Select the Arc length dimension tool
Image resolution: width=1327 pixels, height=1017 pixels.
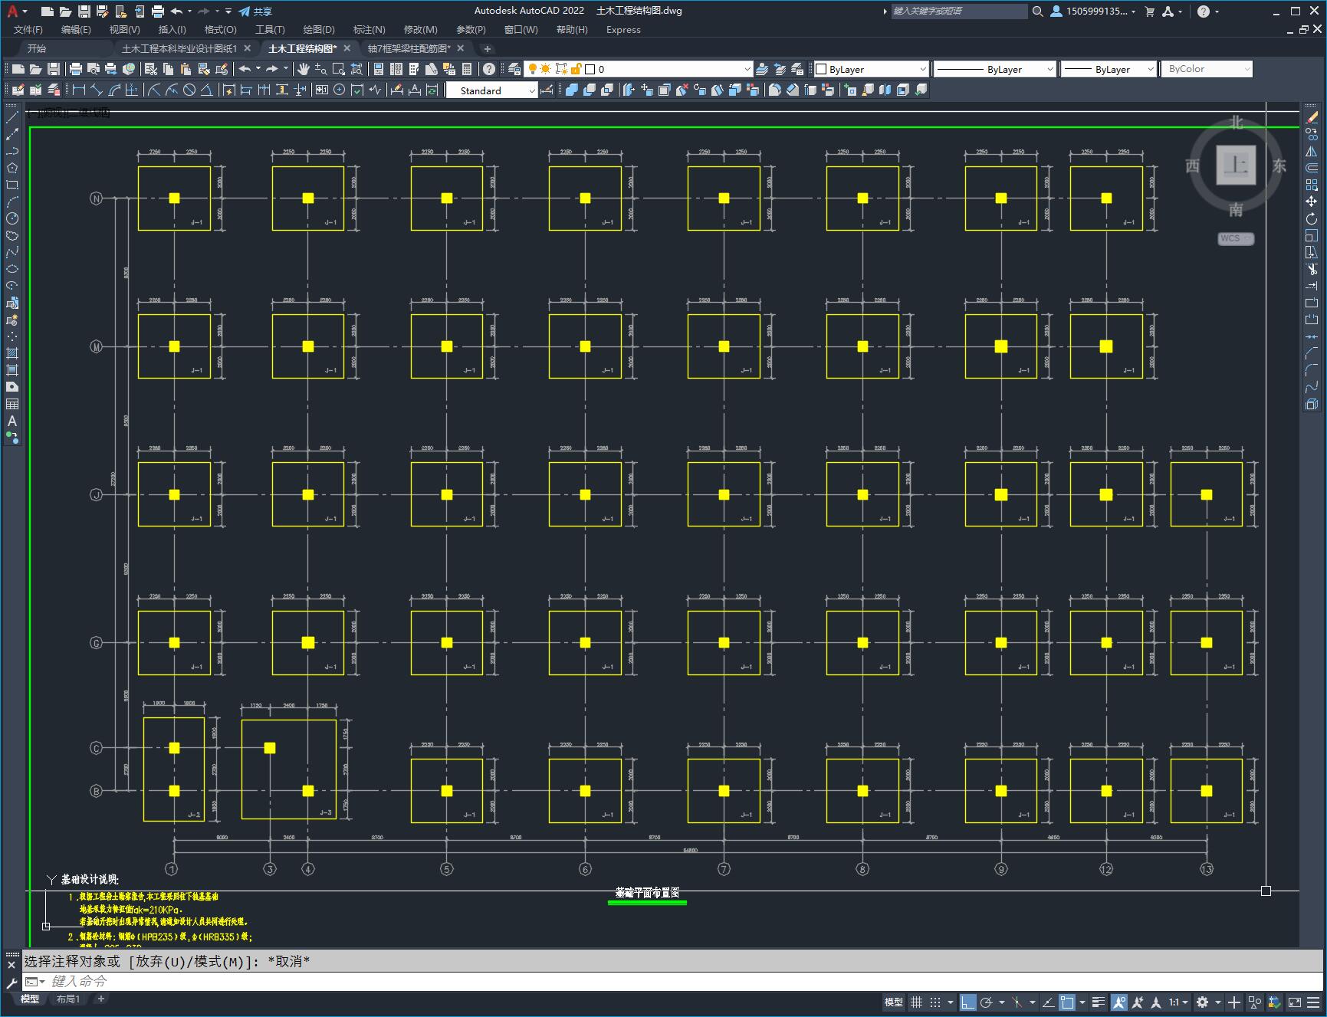[114, 90]
